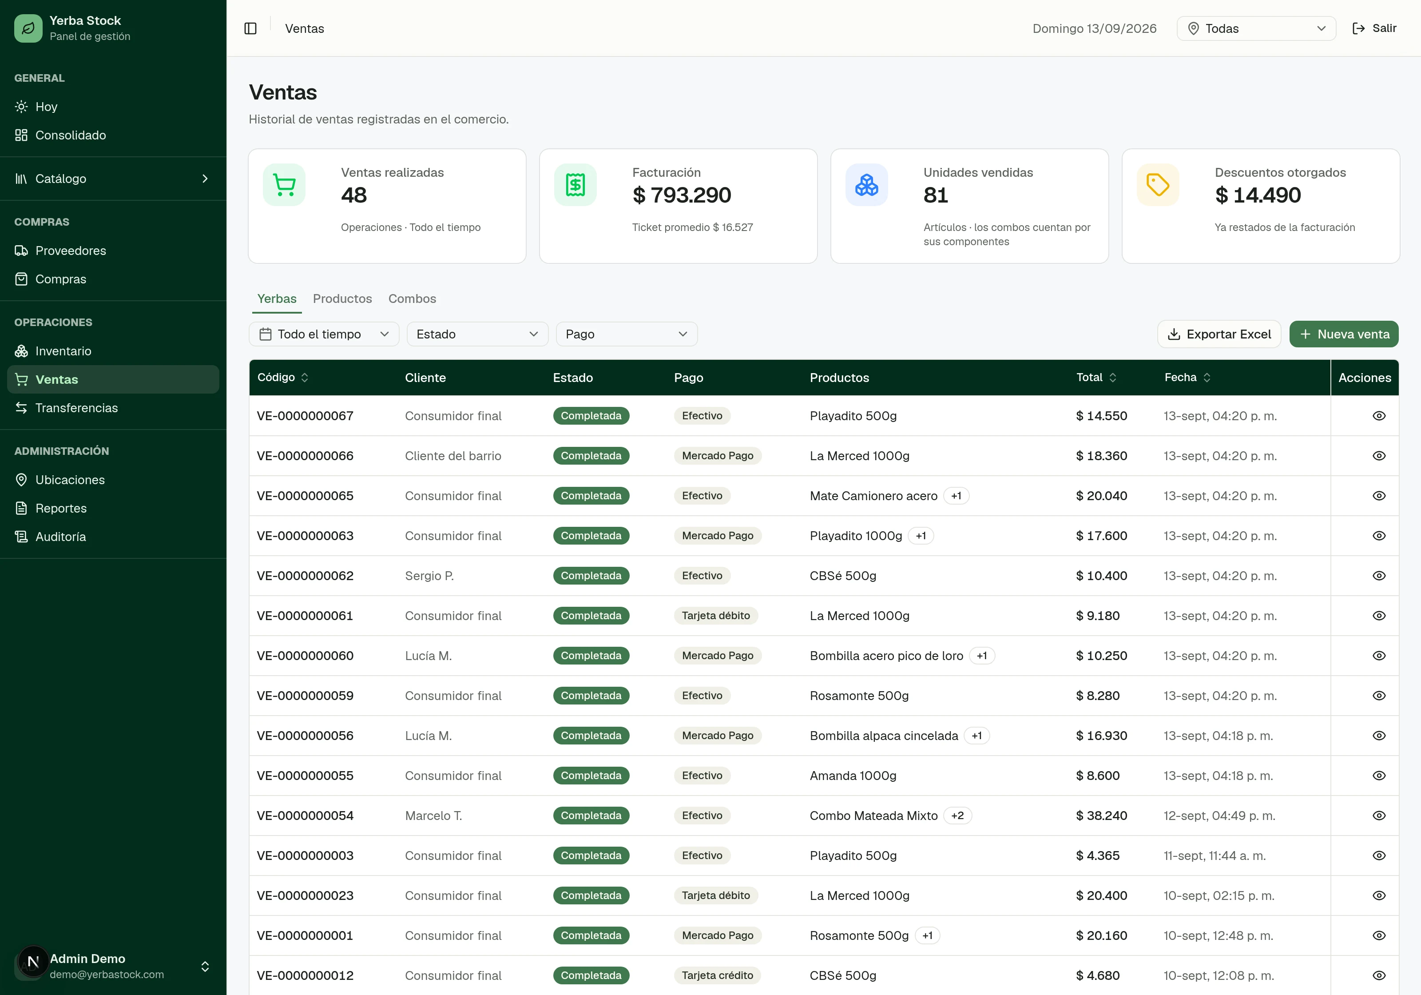Go to Ubicaciones
The width and height of the screenshot is (1421, 995).
click(113, 479)
